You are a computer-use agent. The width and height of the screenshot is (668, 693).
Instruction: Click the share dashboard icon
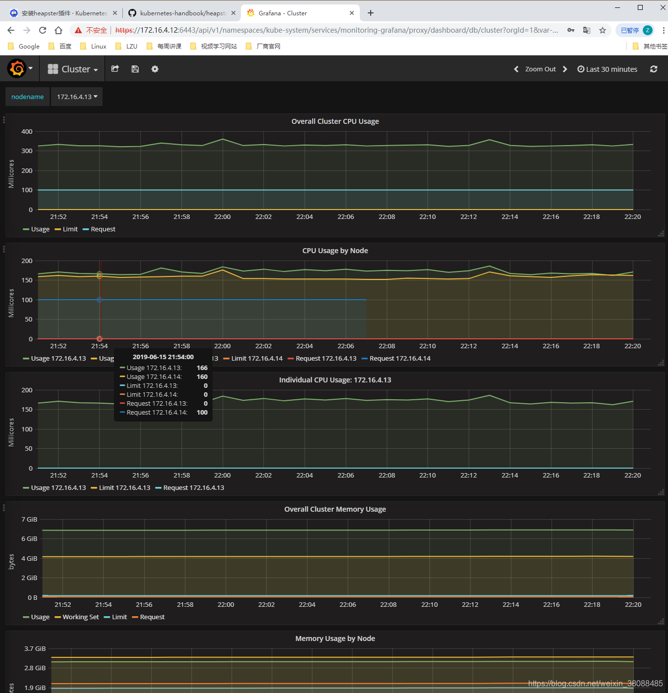(115, 69)
